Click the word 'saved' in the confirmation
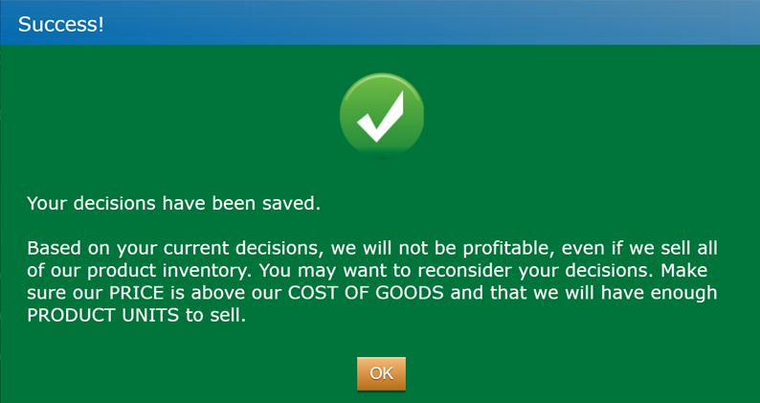This screenshot has height=403, width=760. (x=288, y=203)
